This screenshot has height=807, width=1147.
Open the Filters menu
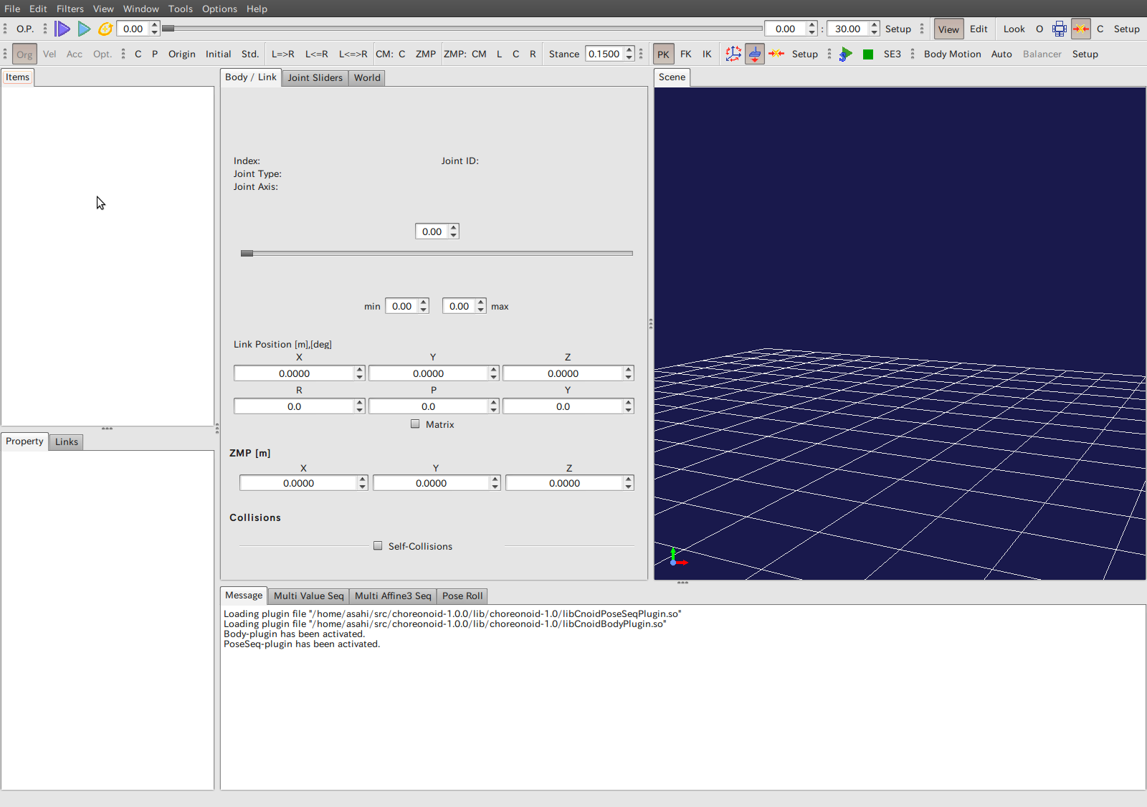(x=70, y=9)
